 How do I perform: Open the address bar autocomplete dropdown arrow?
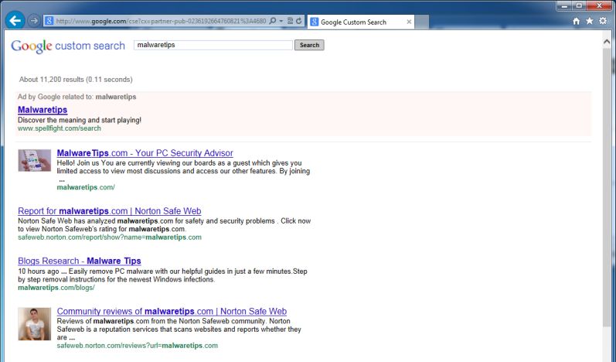click(281, 21)
